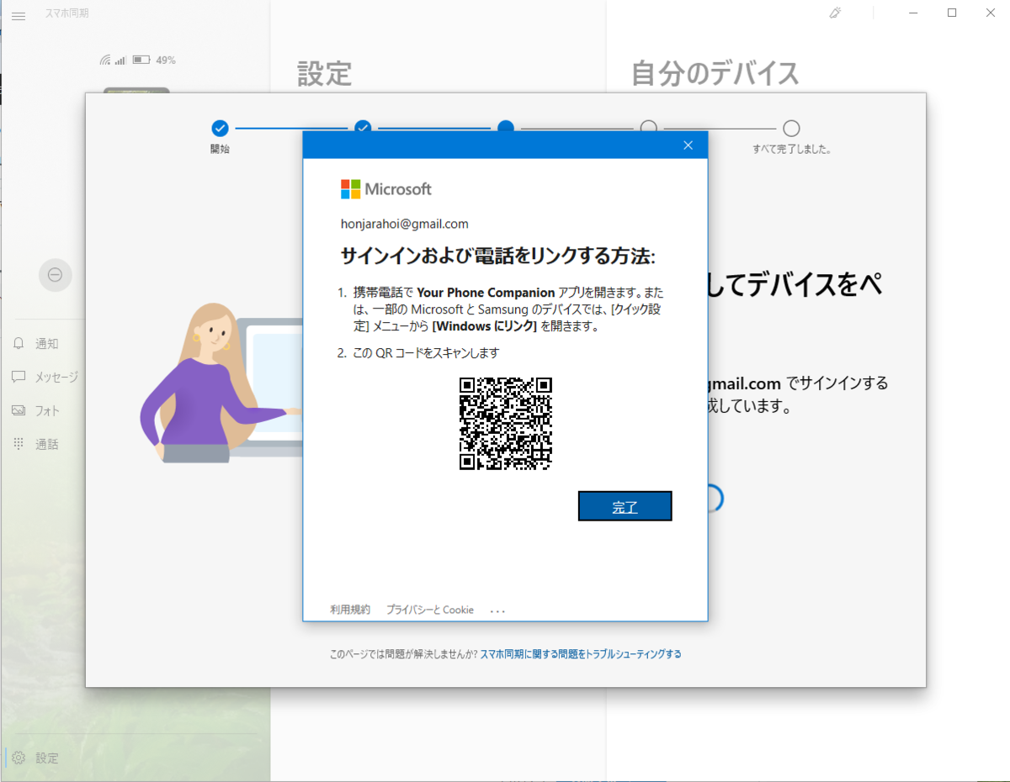Open メッセージ in the sidebar
1010x782 pixels.
45,377
